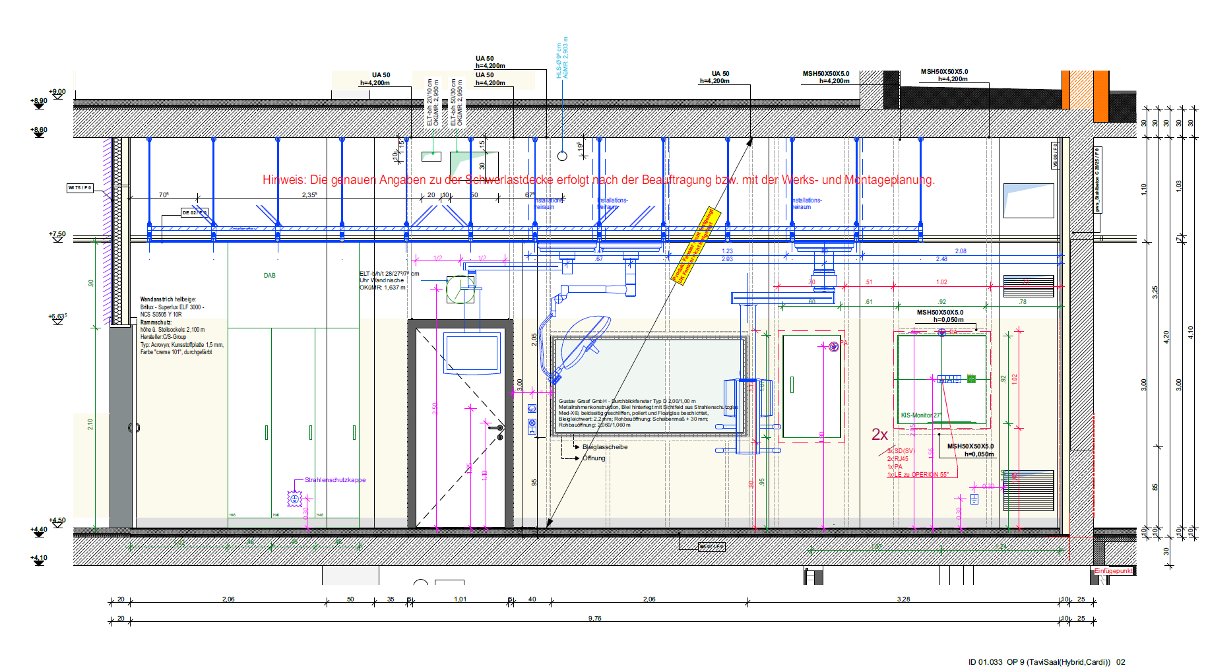Click the 'DE 02 / F 0' ceiling tag

(195, 212)
